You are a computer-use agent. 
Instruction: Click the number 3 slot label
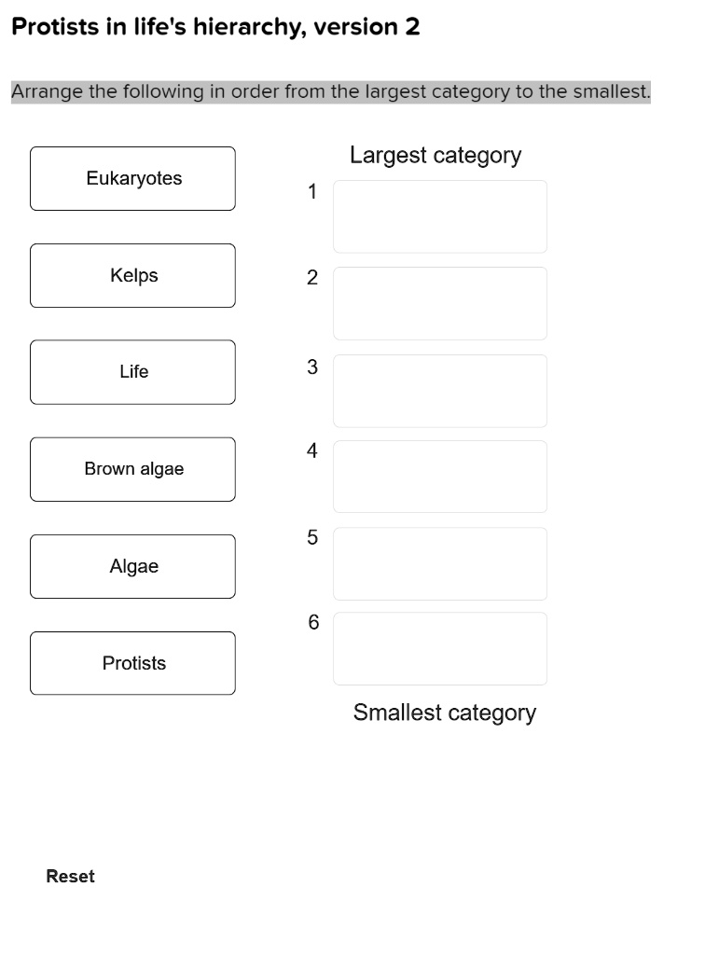[311, 367]
